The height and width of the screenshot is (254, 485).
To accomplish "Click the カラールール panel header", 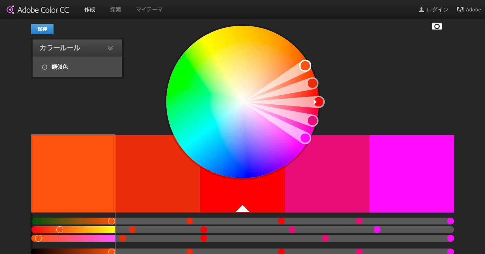I will pyautogui.click(x=77, y=48).
